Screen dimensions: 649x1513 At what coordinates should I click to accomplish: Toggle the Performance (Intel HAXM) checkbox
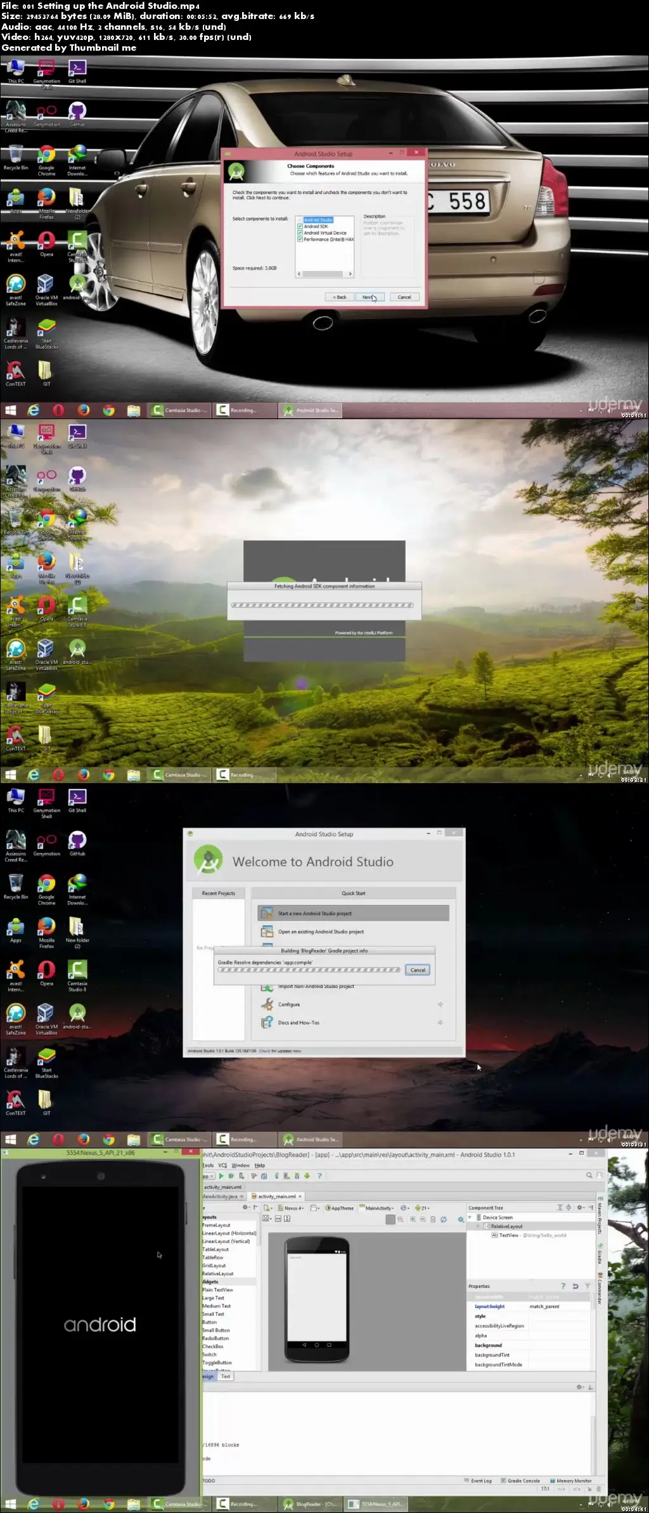point(300,239)
